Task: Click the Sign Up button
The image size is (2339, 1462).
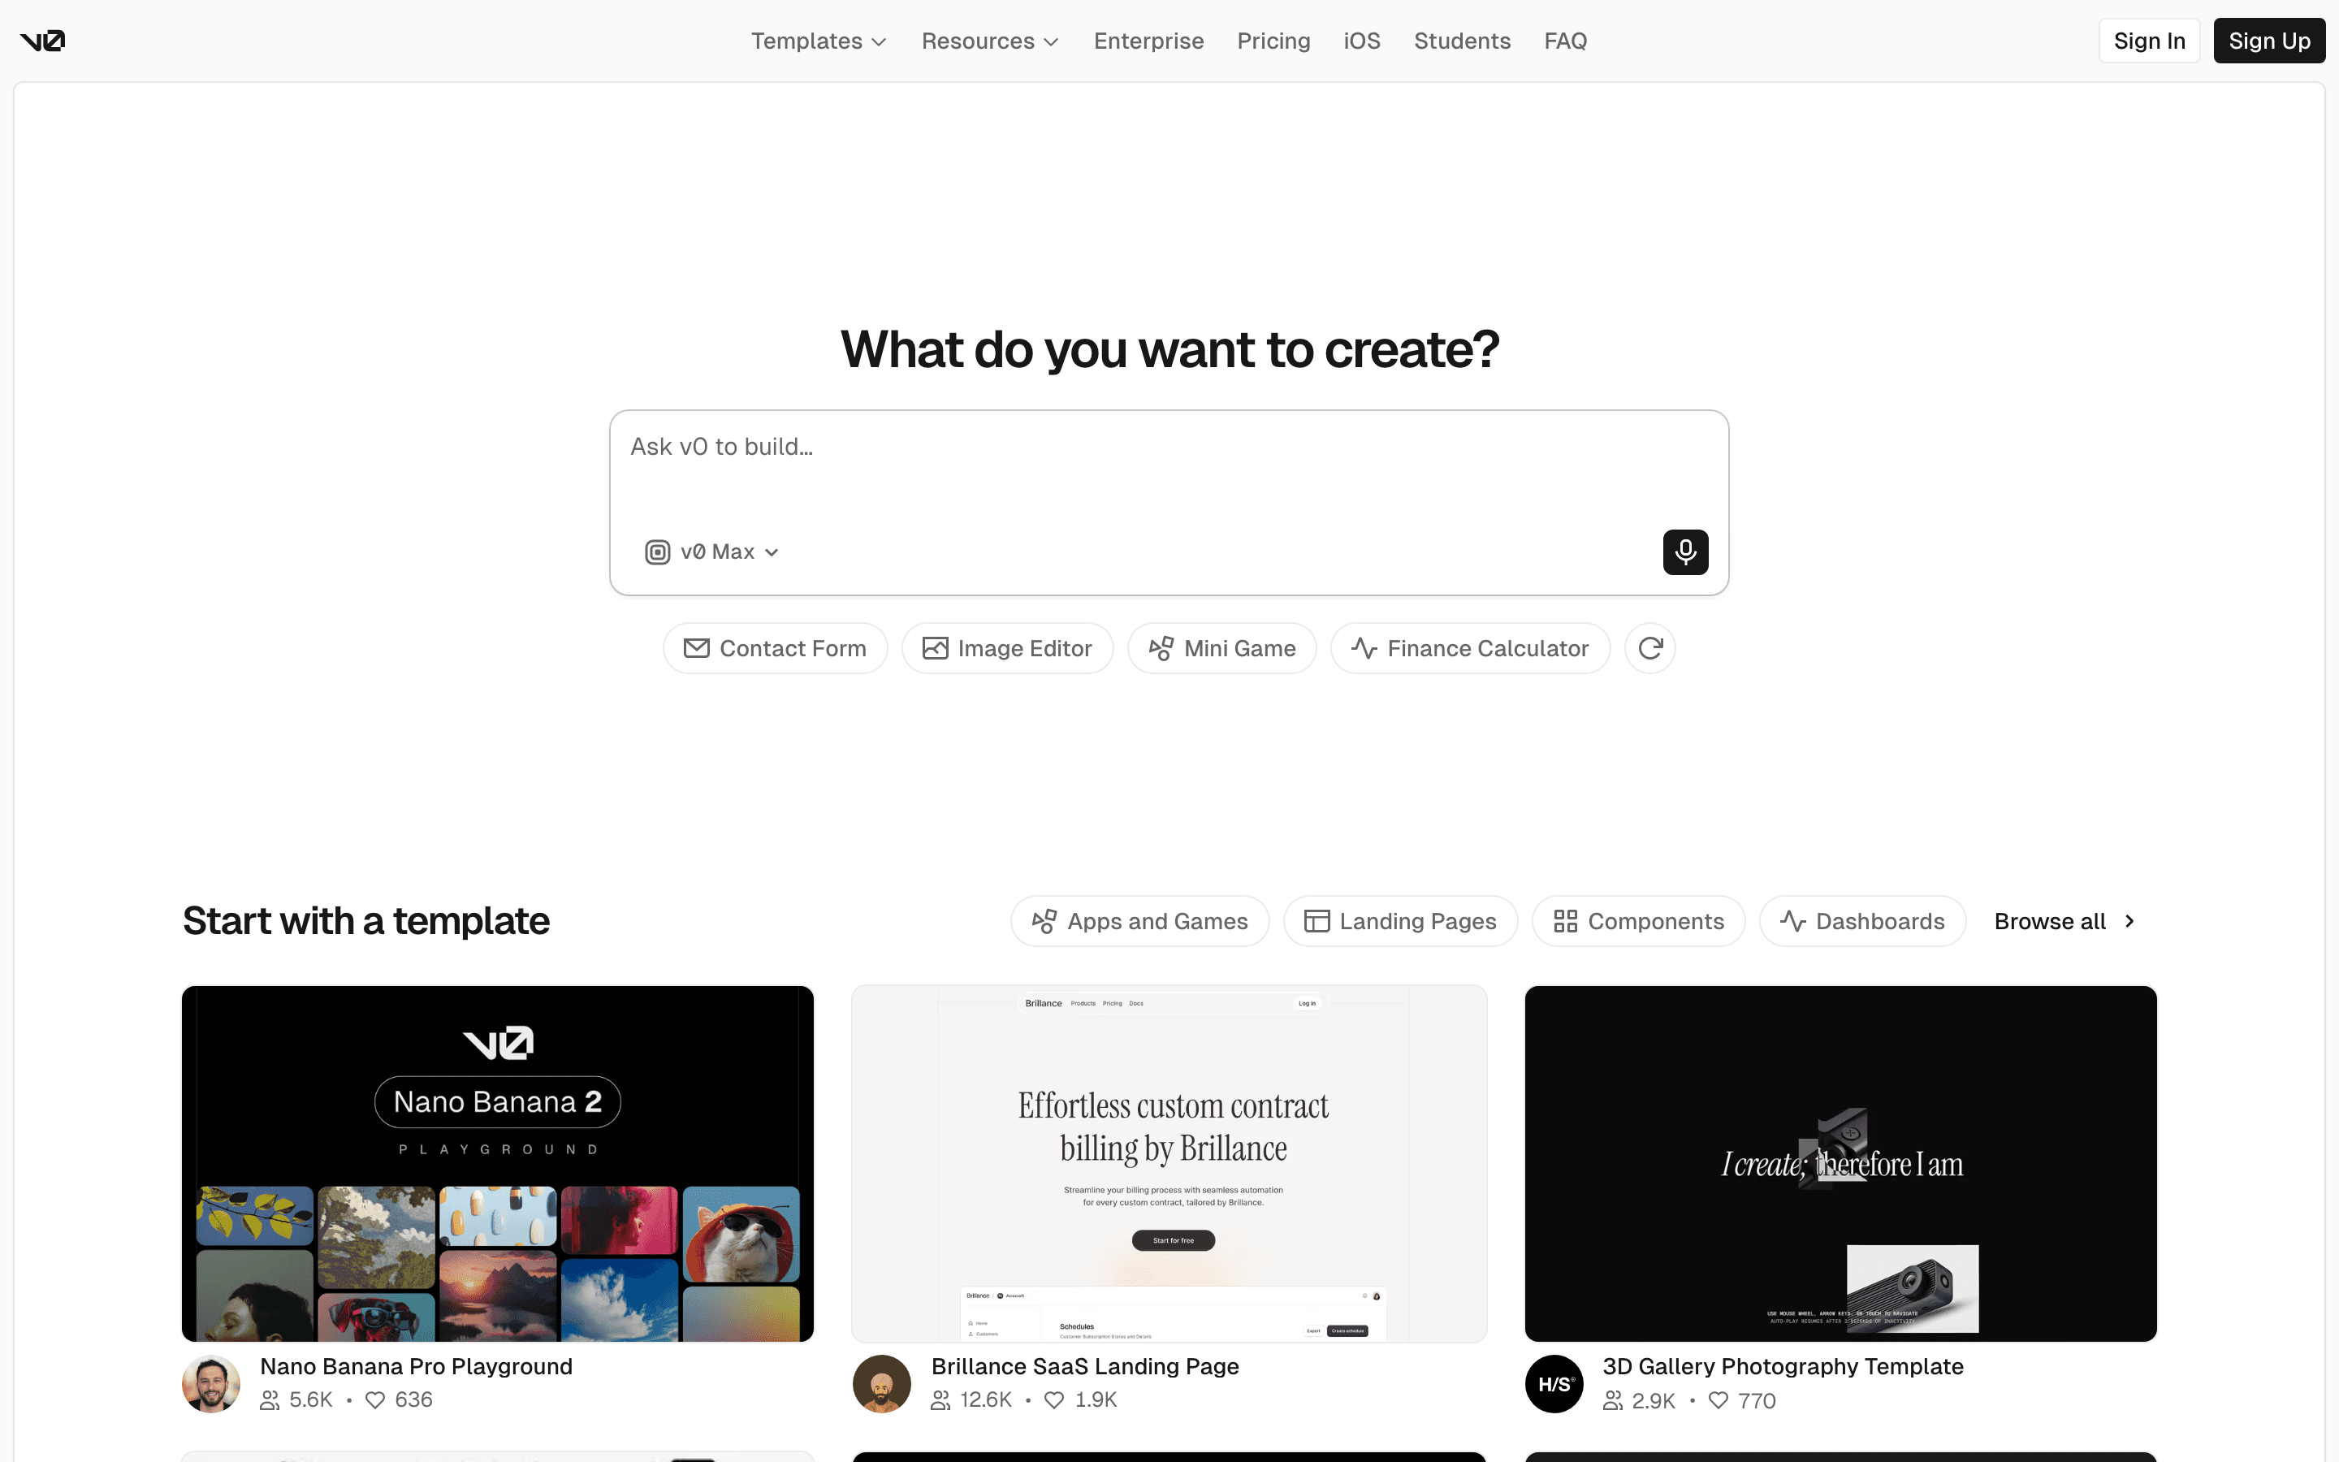Action: point(2269,41)
